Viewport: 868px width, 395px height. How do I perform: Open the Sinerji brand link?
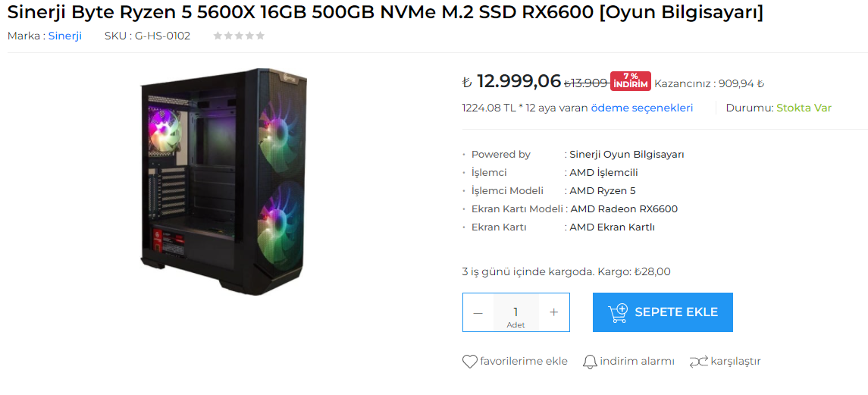click(65, 36)
